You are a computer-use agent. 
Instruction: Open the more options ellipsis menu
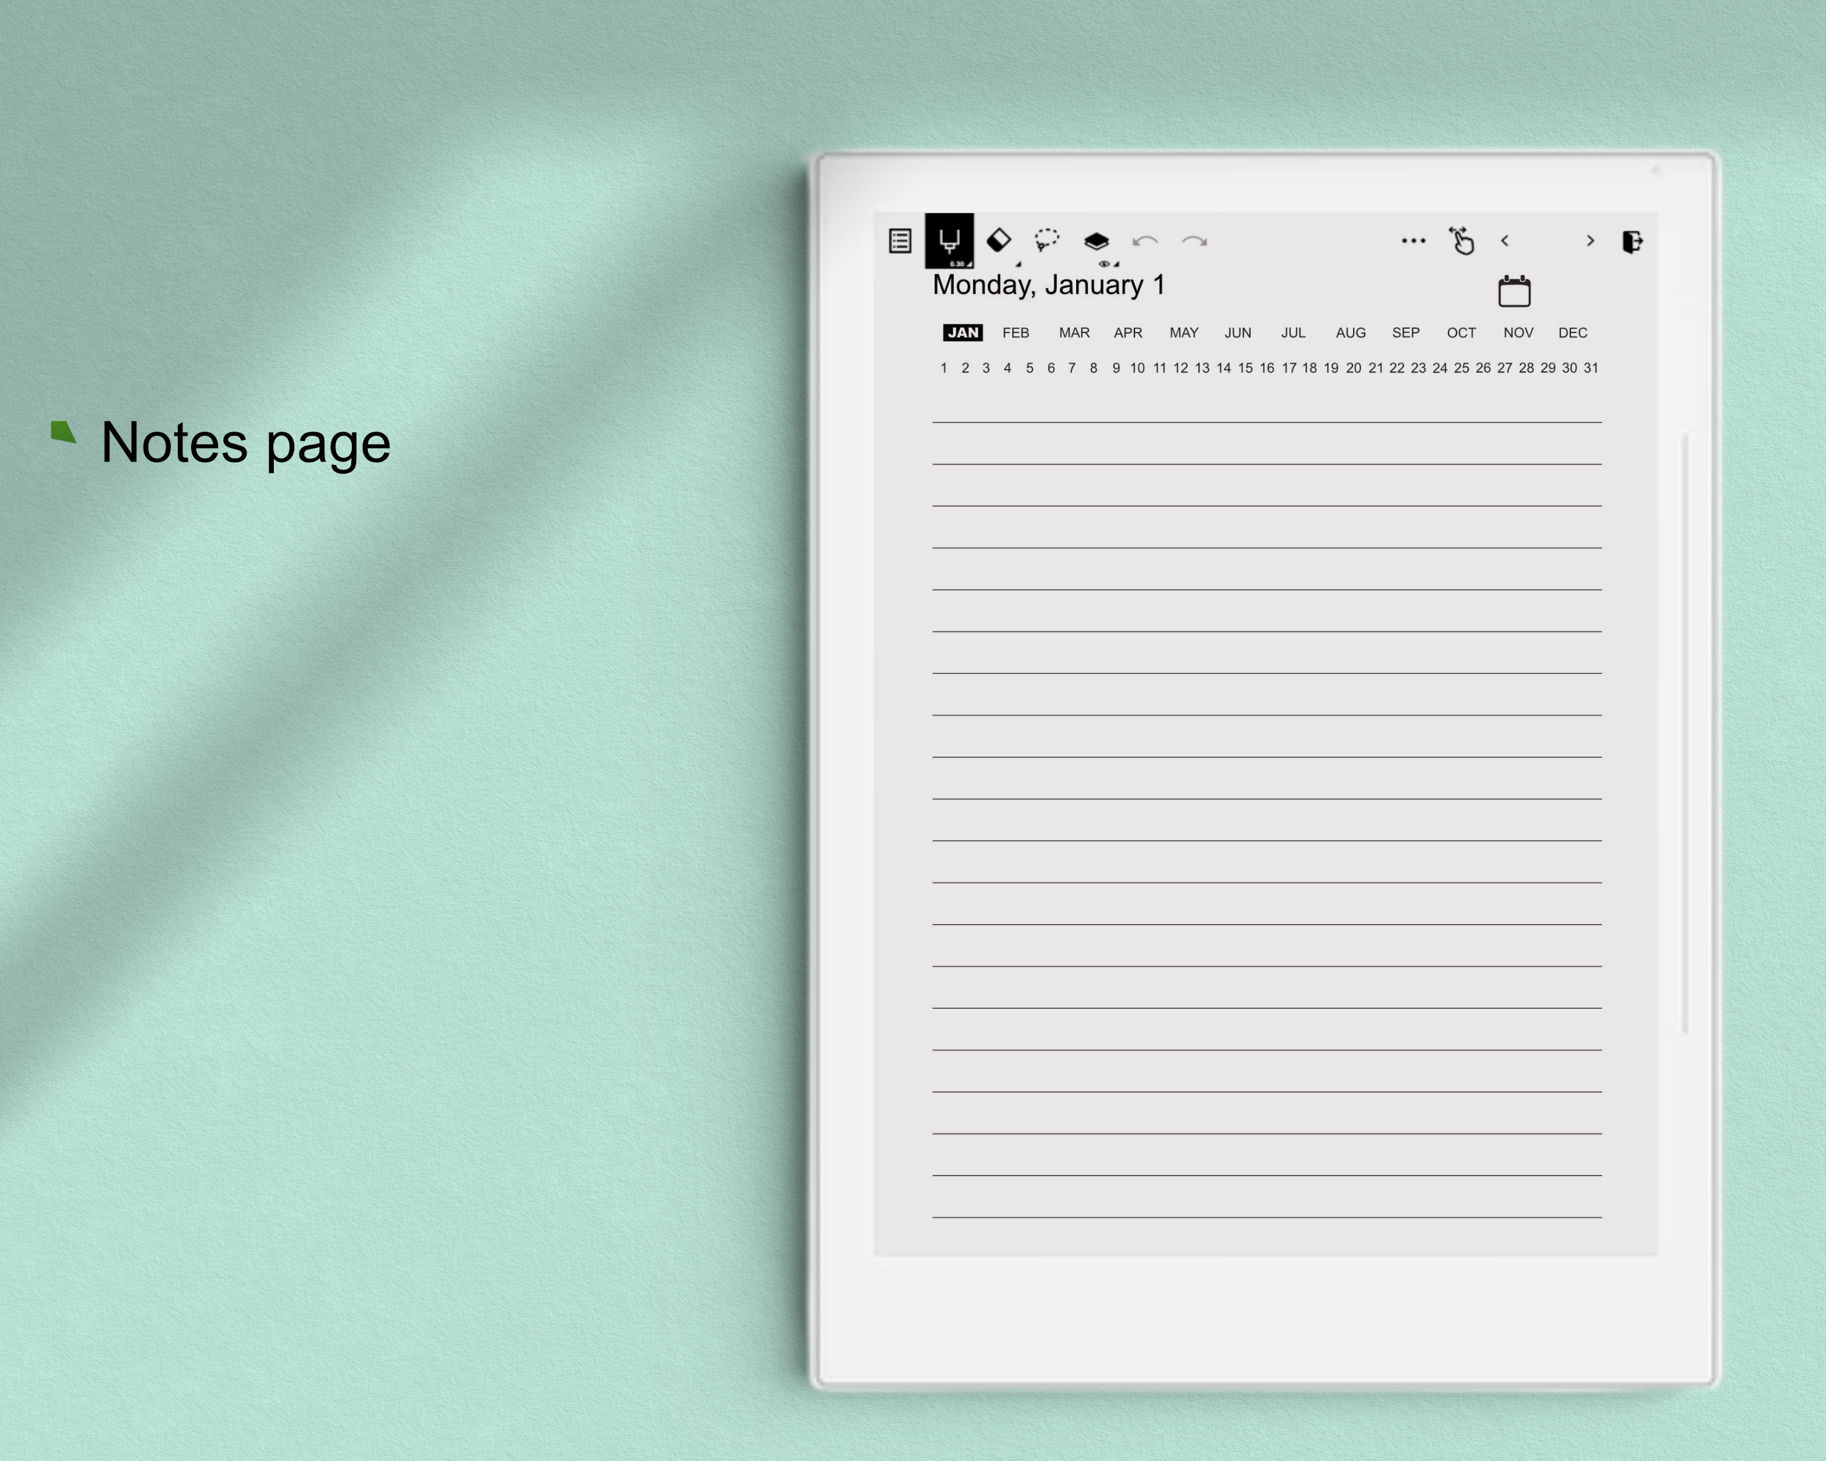pyautogui.click(x=1413, y=242)
